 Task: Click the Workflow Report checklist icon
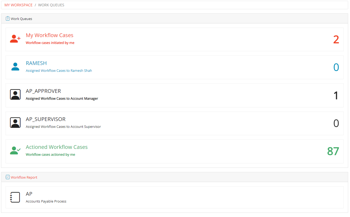(8, 177)
